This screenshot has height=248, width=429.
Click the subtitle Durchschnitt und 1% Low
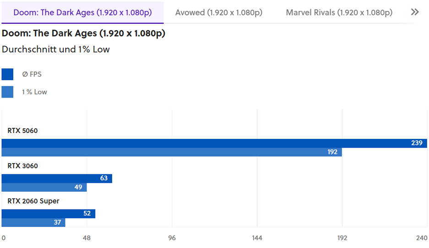click(56, 49)
